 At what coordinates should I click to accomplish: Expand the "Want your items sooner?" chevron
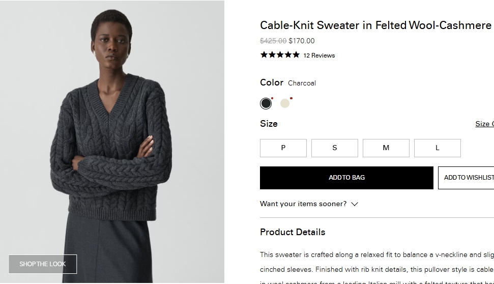pos(355,204)
